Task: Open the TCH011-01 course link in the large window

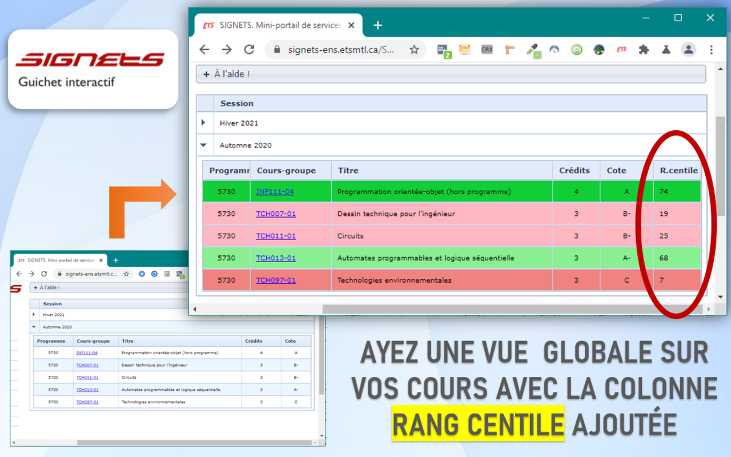Action: tap(276, 236)
